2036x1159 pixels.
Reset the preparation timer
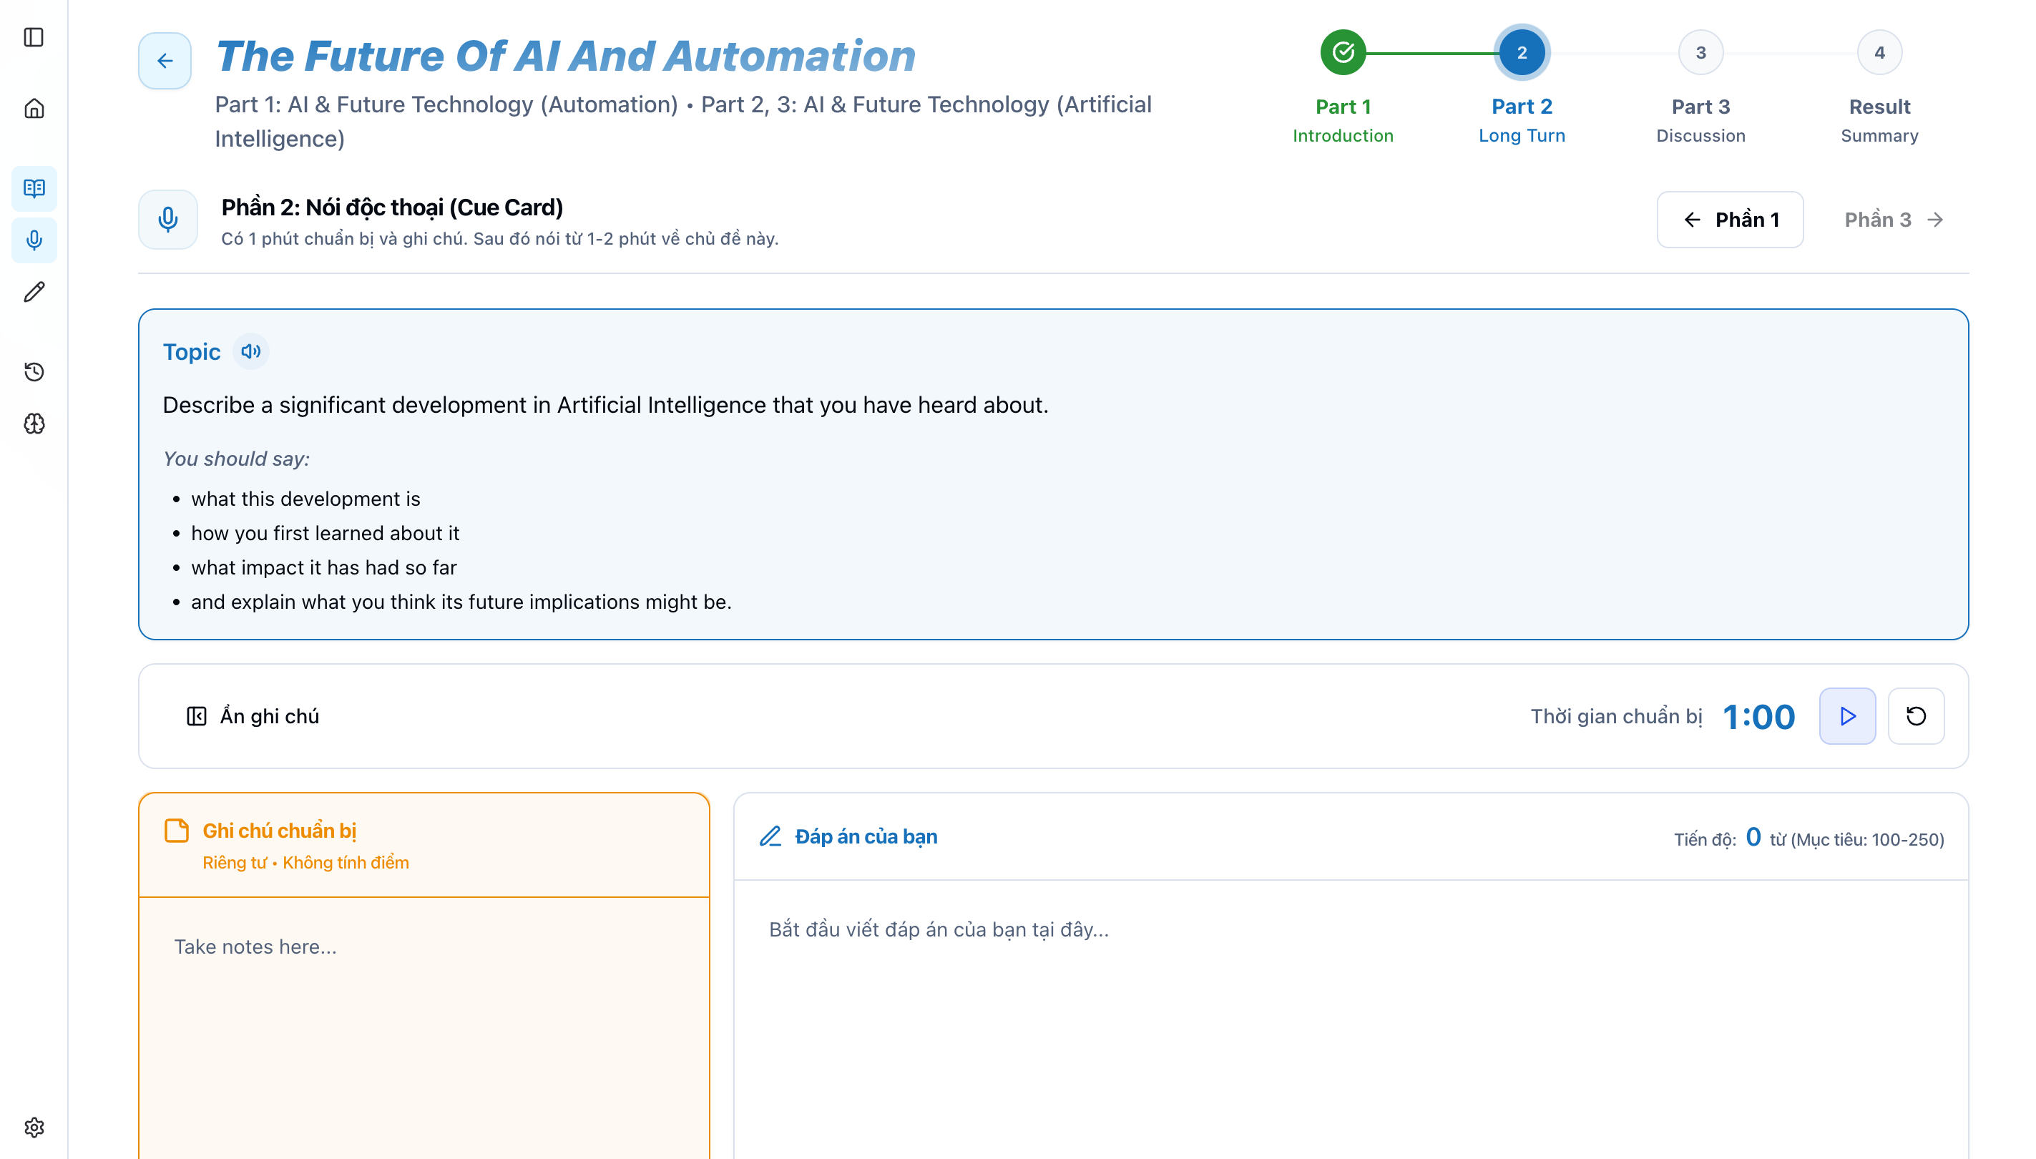click(x=1915, y=716)
